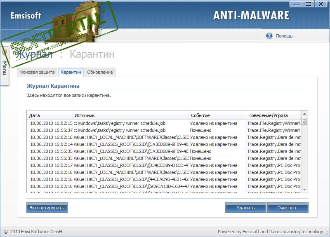The width and height of the screenshot is (330, 237).
Task: Click the Экспортировать button
Action: click(47, 208)
